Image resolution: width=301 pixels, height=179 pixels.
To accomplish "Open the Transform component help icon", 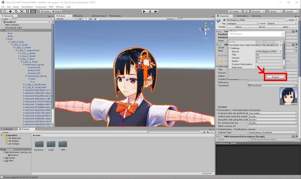I will 293,31.
